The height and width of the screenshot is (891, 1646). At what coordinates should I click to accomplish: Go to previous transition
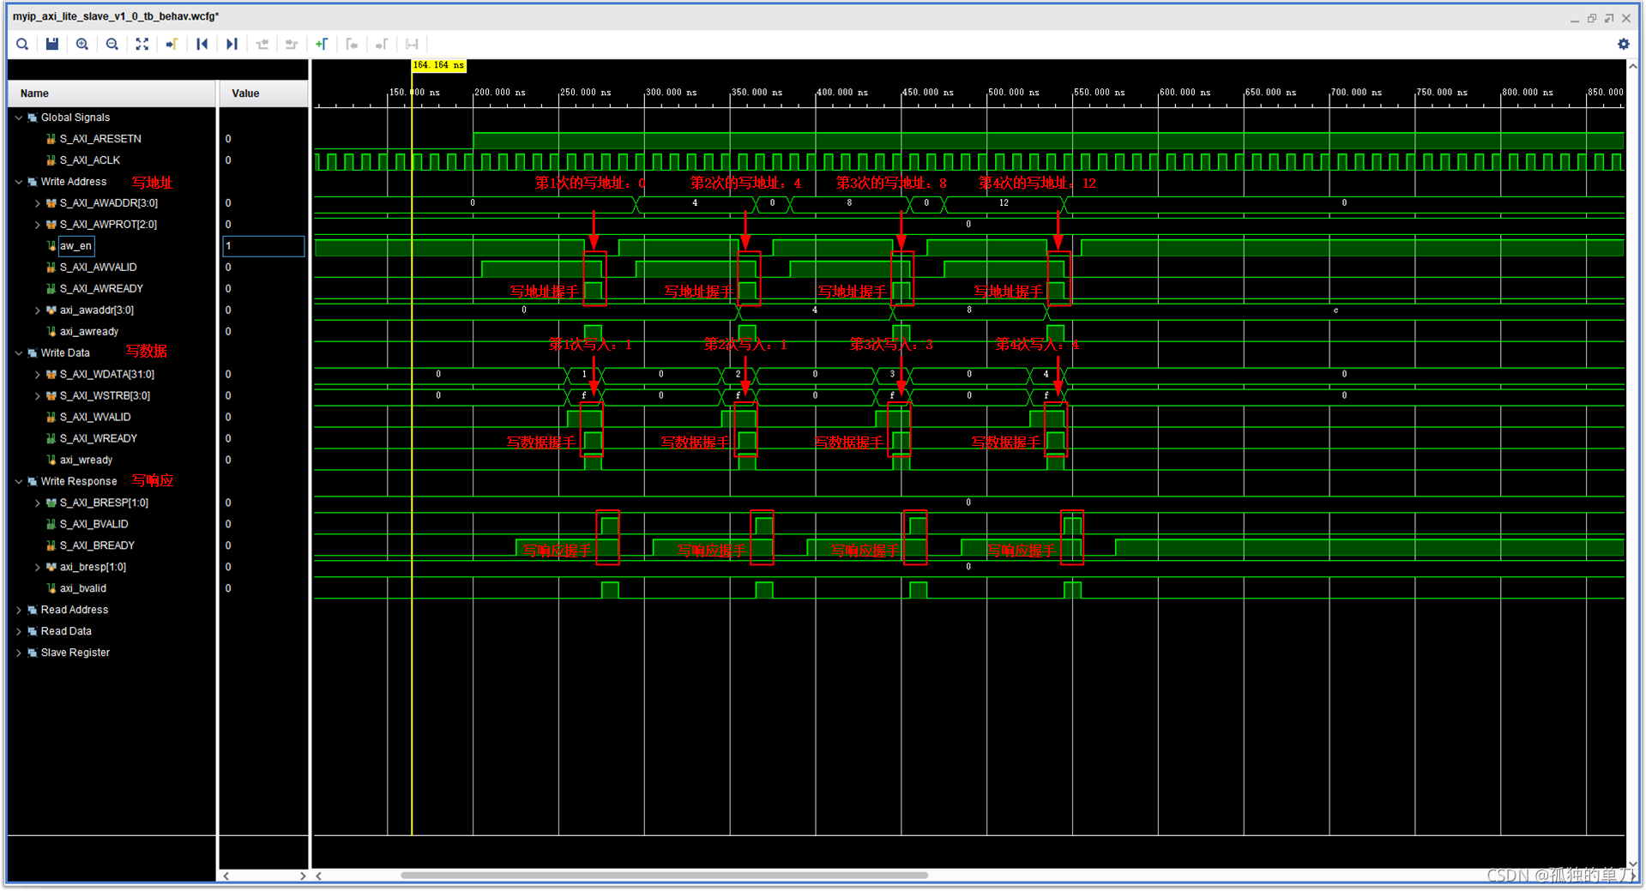point(262,44)
